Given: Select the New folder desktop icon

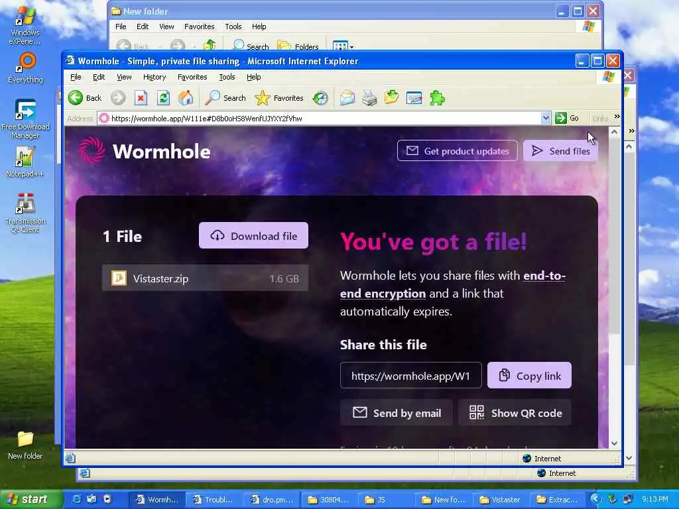Looking at the screenshot, I should [25, 445].
